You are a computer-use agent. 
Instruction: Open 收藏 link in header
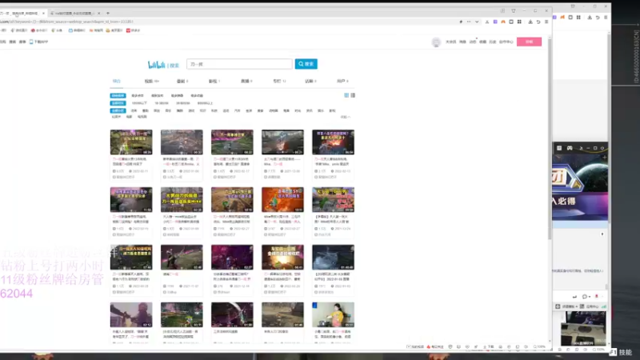click(x=482, y=42)
